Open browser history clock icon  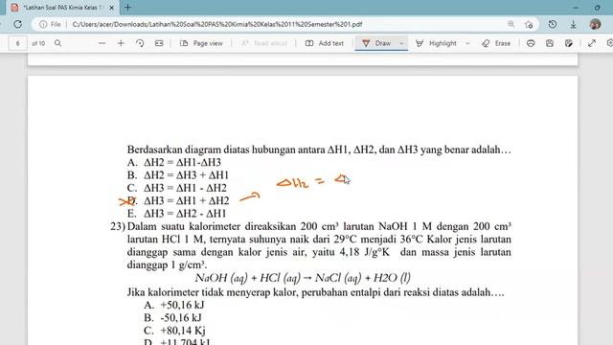point(553,24)
